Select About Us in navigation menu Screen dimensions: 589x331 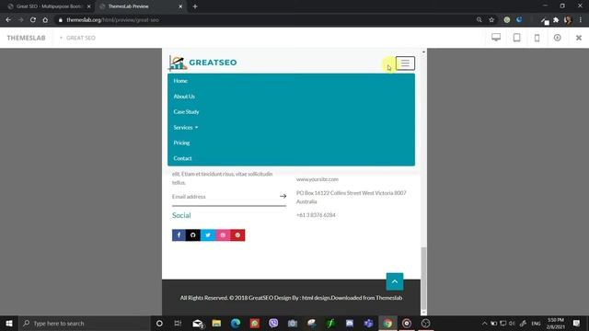[184, 97]
